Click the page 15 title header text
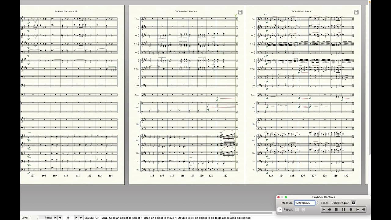 pyautogui.click(x=66, y=11)
